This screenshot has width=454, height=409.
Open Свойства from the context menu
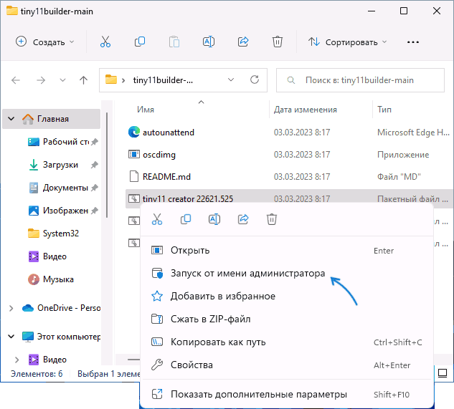[287, 365]
